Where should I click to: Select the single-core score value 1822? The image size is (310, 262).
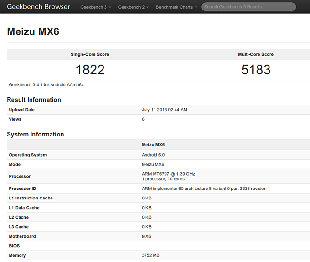(x=90, y=70)
